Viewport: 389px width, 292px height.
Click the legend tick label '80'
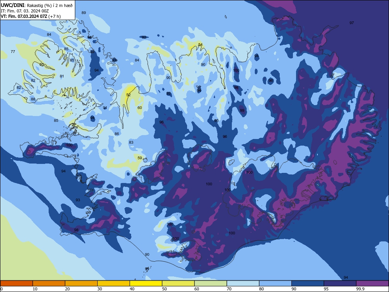(x=261, y=289)
